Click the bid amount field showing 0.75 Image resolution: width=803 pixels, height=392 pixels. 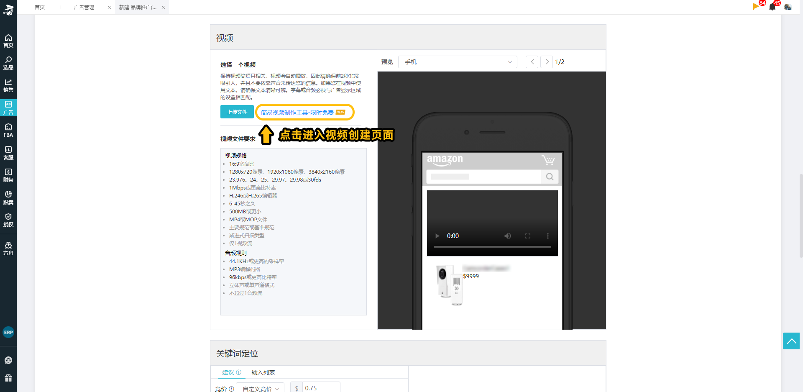pyautogui.click(x=320, y=388)
